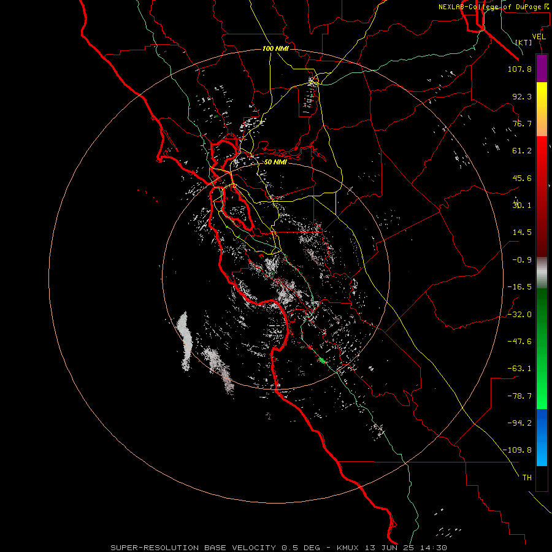Click the -94.2 velocity scale value

(519, 423)
